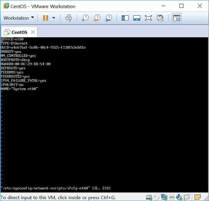Click the ifcfg-eth0 file status line
Viewport: 209px width, 201px height.
click(x=56, y=188)
